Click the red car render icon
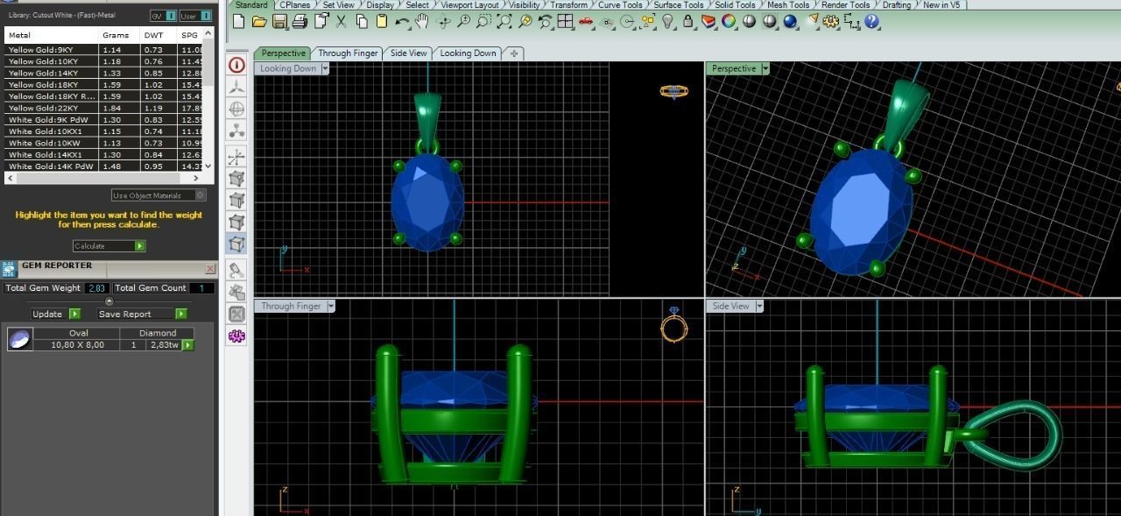This screenshot has width=1121, height=516. coord(586,22)
